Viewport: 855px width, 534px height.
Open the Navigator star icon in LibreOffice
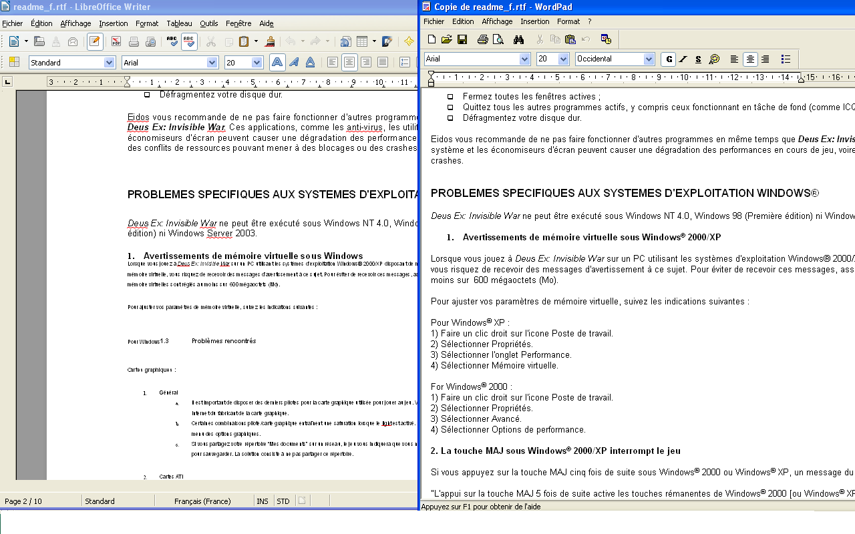(409, 41)
